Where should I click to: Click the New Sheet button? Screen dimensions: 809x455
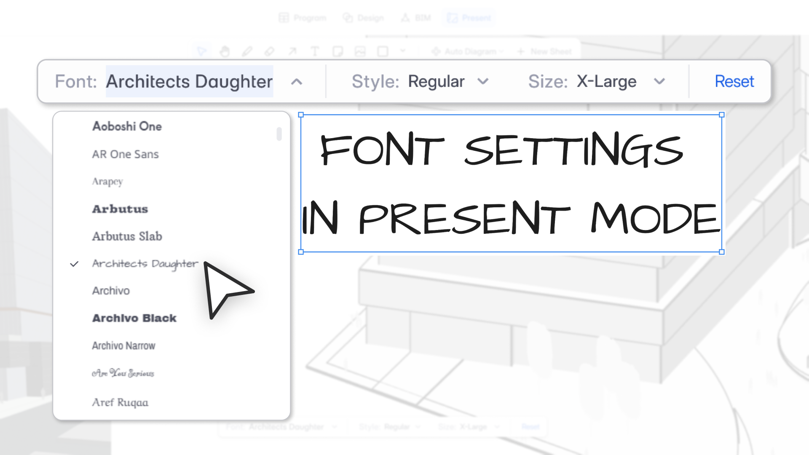(x=544, y=51)
